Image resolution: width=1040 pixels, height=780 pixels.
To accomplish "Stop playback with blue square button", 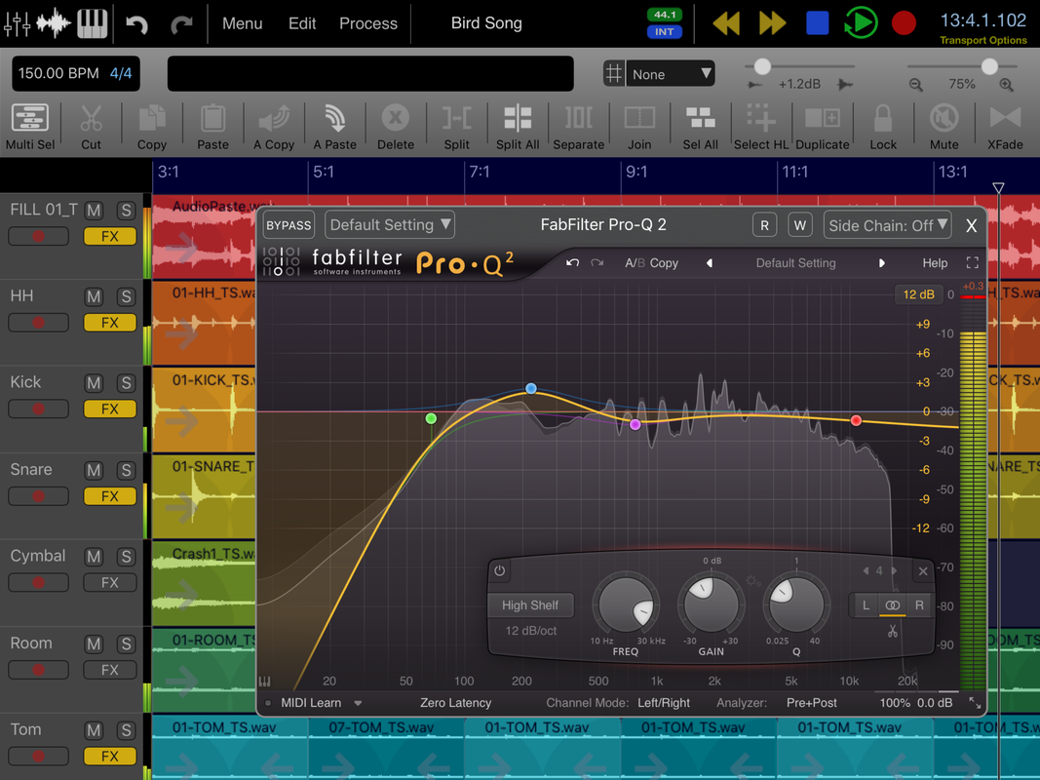I will point(817,23).
